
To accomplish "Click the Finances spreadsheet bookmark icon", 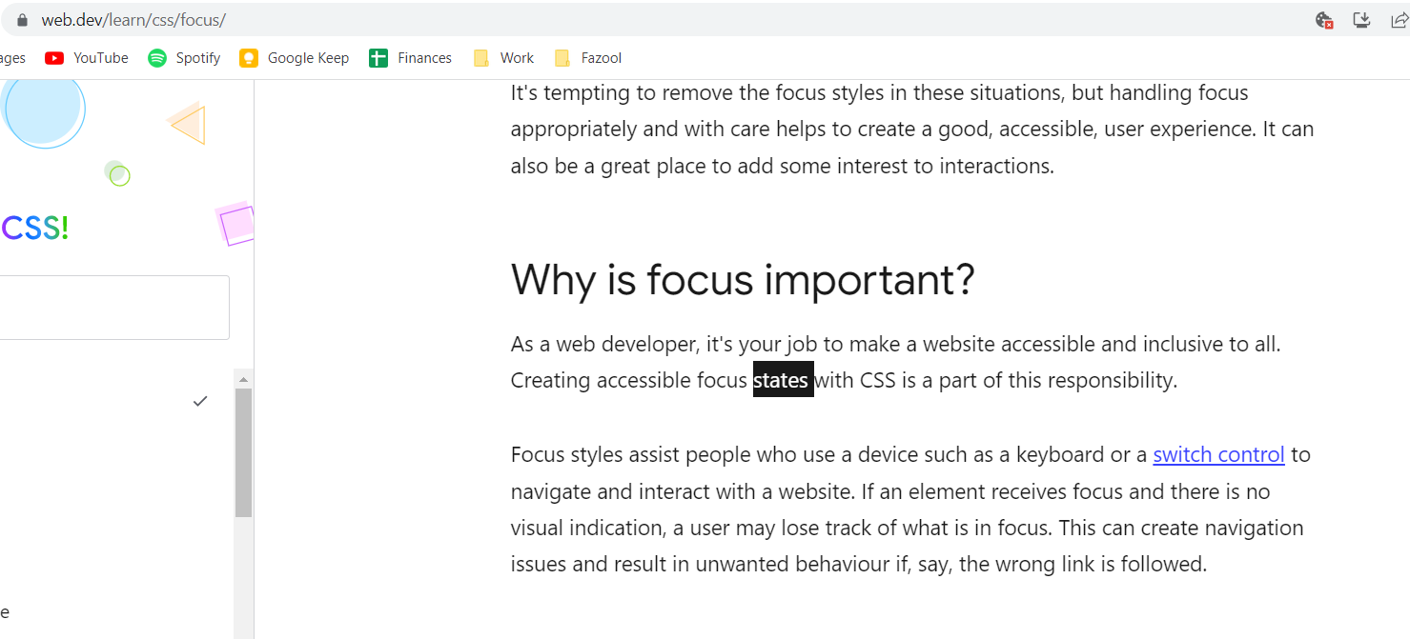I will 380,57.
